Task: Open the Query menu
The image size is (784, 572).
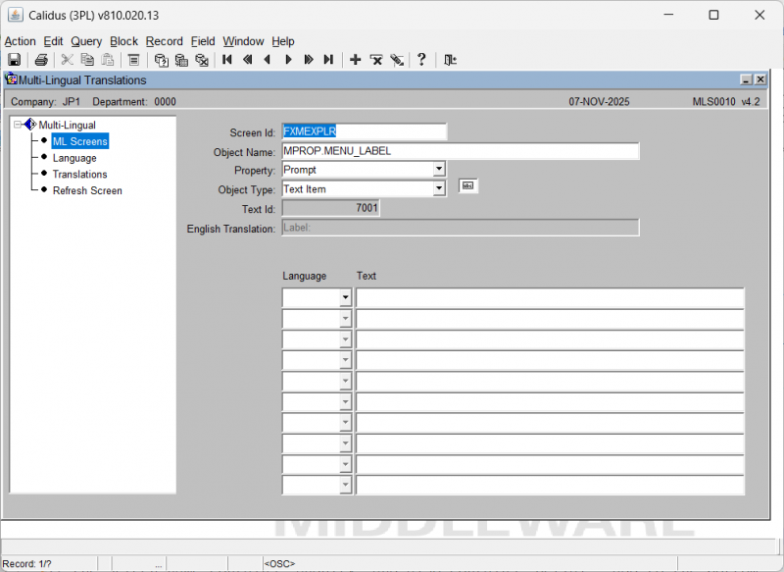Action: point(86,41)
